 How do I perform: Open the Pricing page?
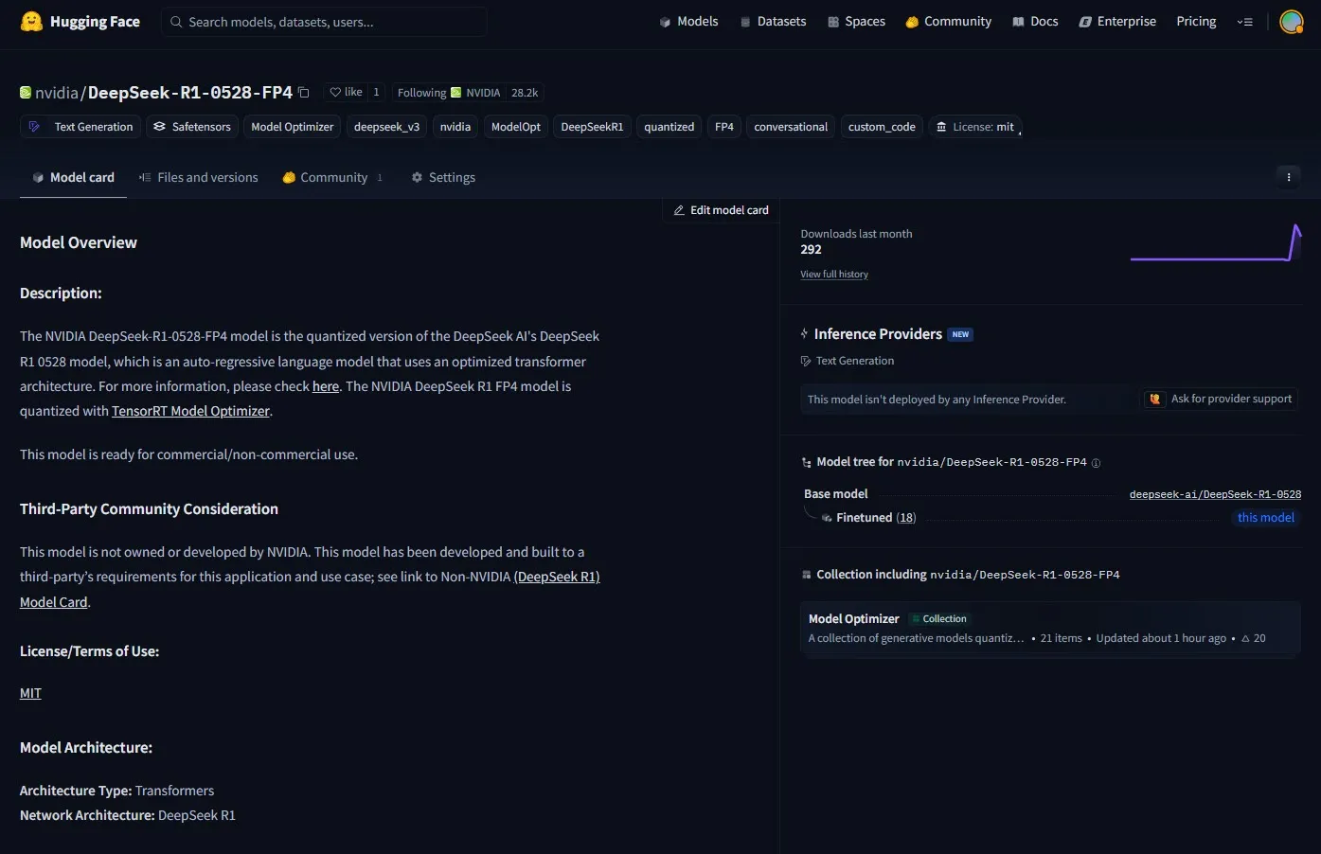point(1196,21)
